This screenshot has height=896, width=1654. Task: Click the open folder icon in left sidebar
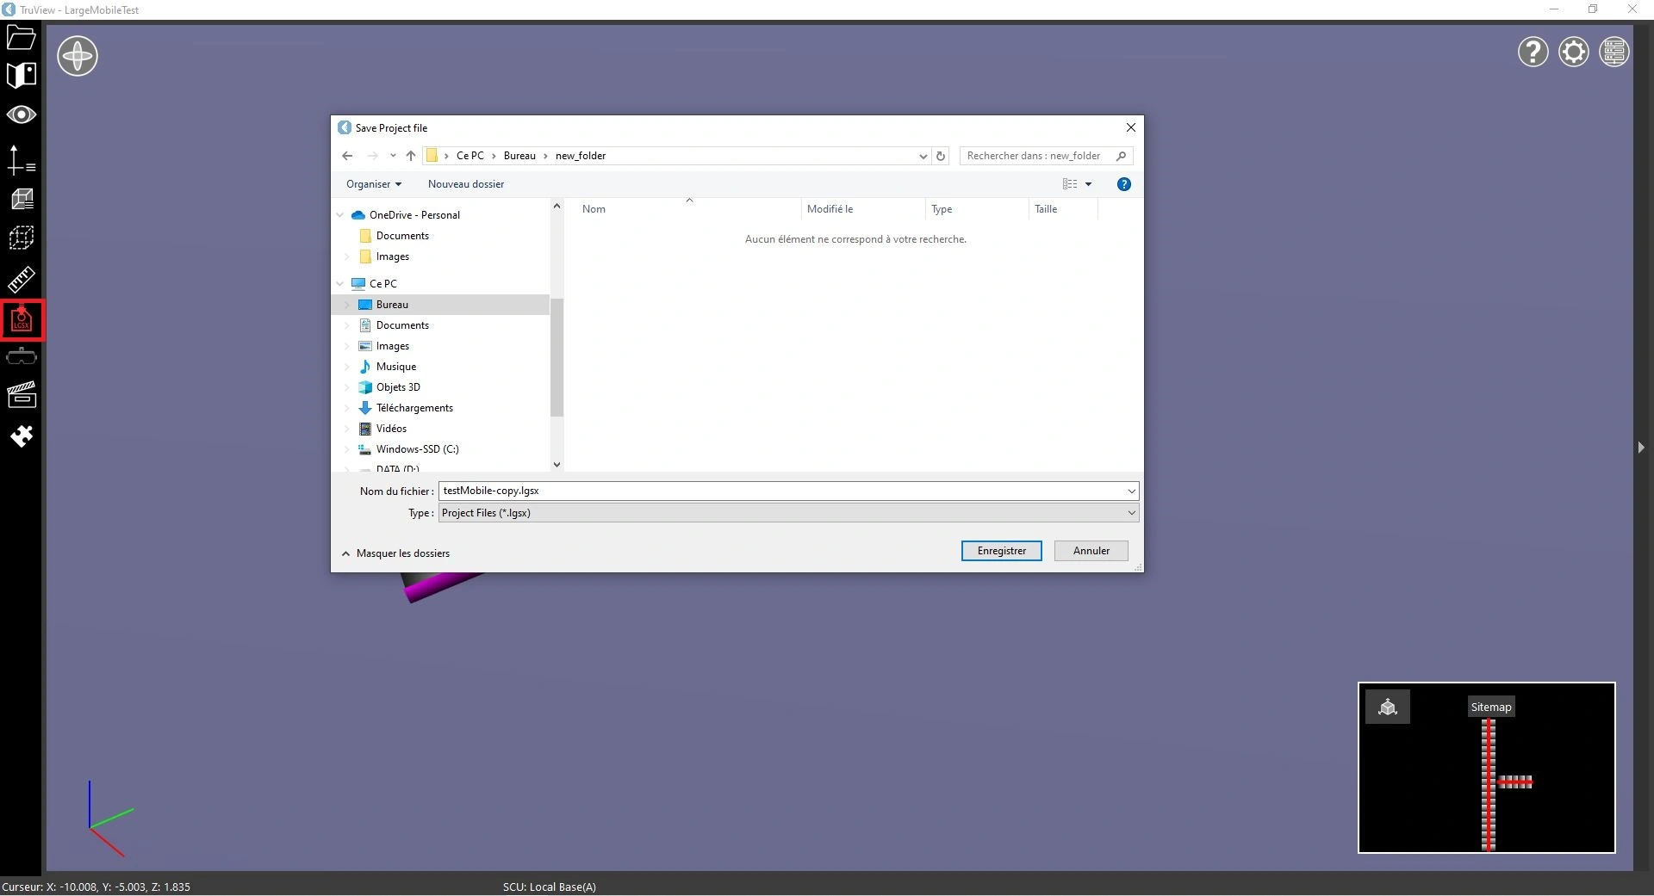pyautogui.click(x=21, y=38)
